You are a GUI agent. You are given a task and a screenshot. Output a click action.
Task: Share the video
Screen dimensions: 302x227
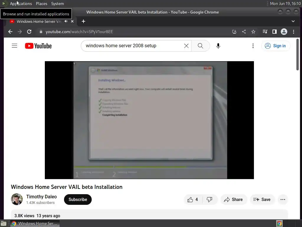tap(233, 200)
